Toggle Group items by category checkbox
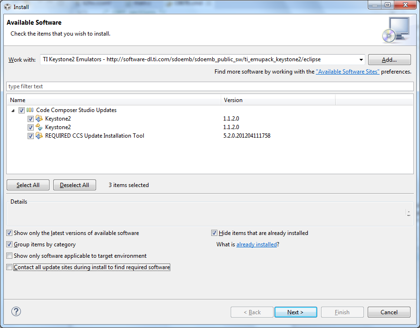 pos(10,244)
